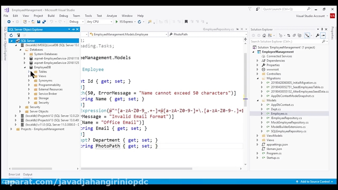Toggle the nested view button in Solution Explorer
The image size is (338, 190).
307,35
